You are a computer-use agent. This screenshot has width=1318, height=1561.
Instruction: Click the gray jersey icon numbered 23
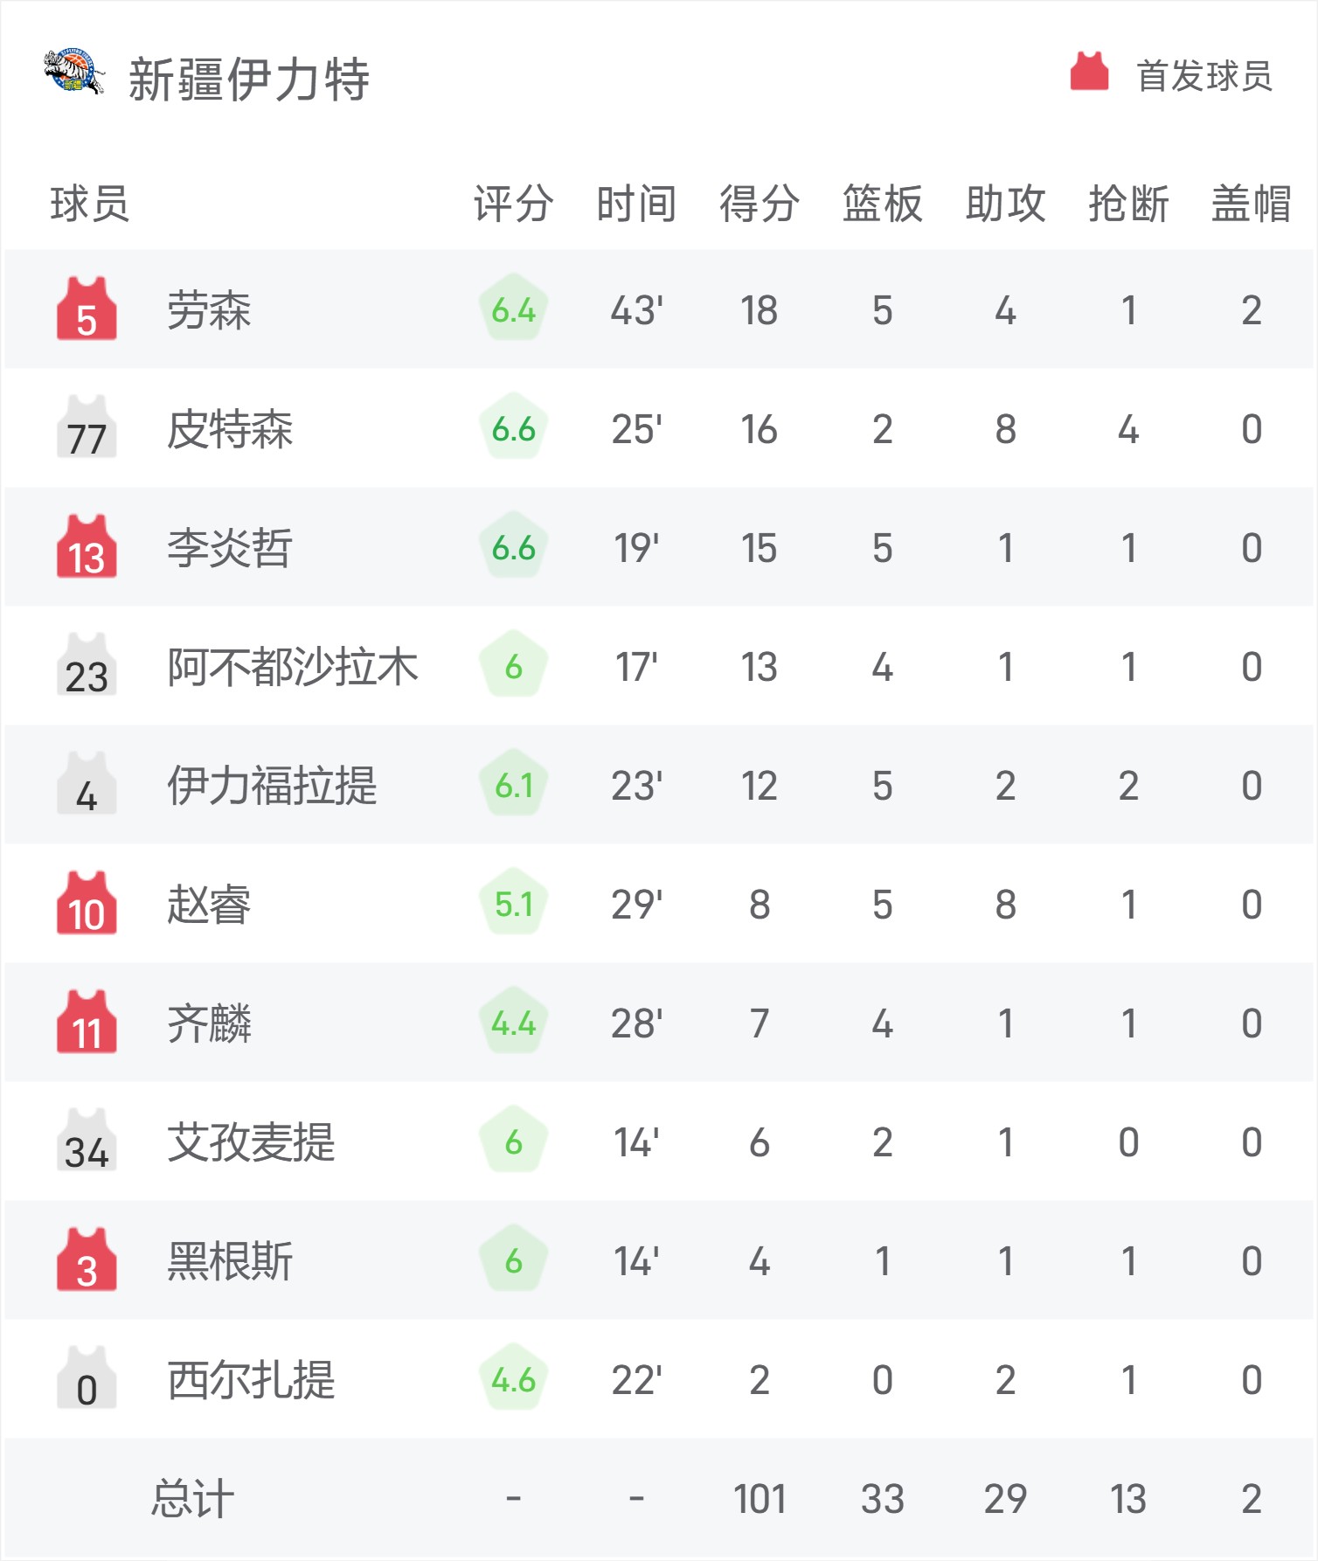click(x=87, y=665)
